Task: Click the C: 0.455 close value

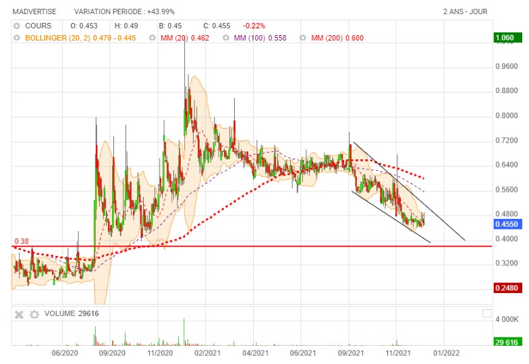Action: (217, 26)
